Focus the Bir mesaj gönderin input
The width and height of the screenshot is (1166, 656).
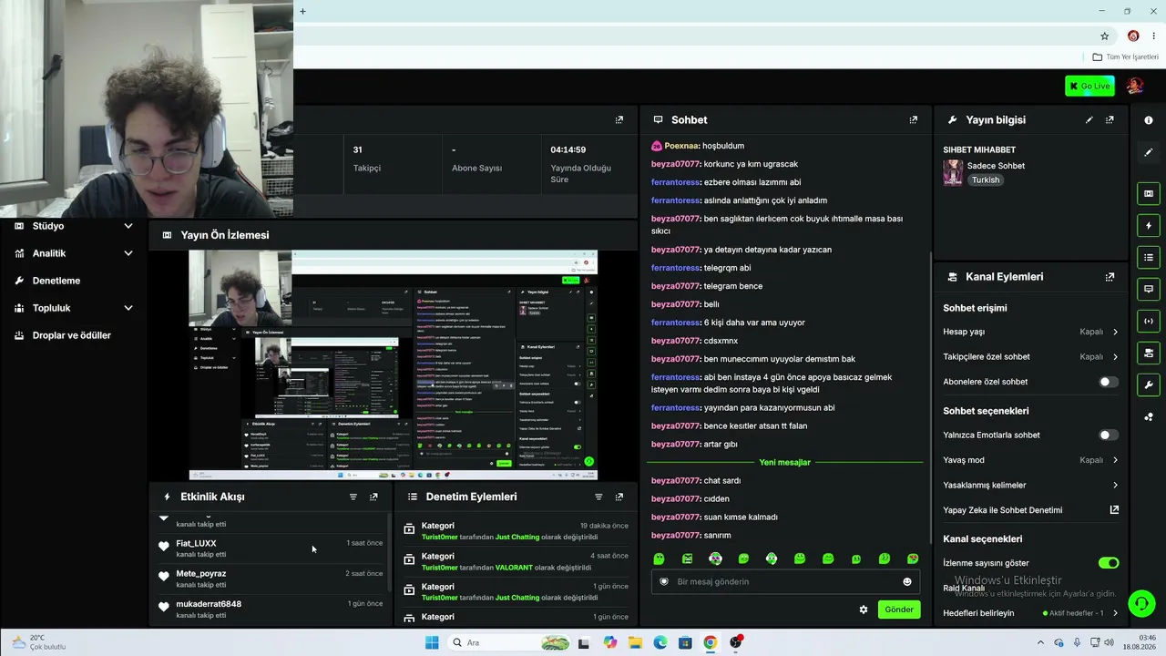(783, 581)
